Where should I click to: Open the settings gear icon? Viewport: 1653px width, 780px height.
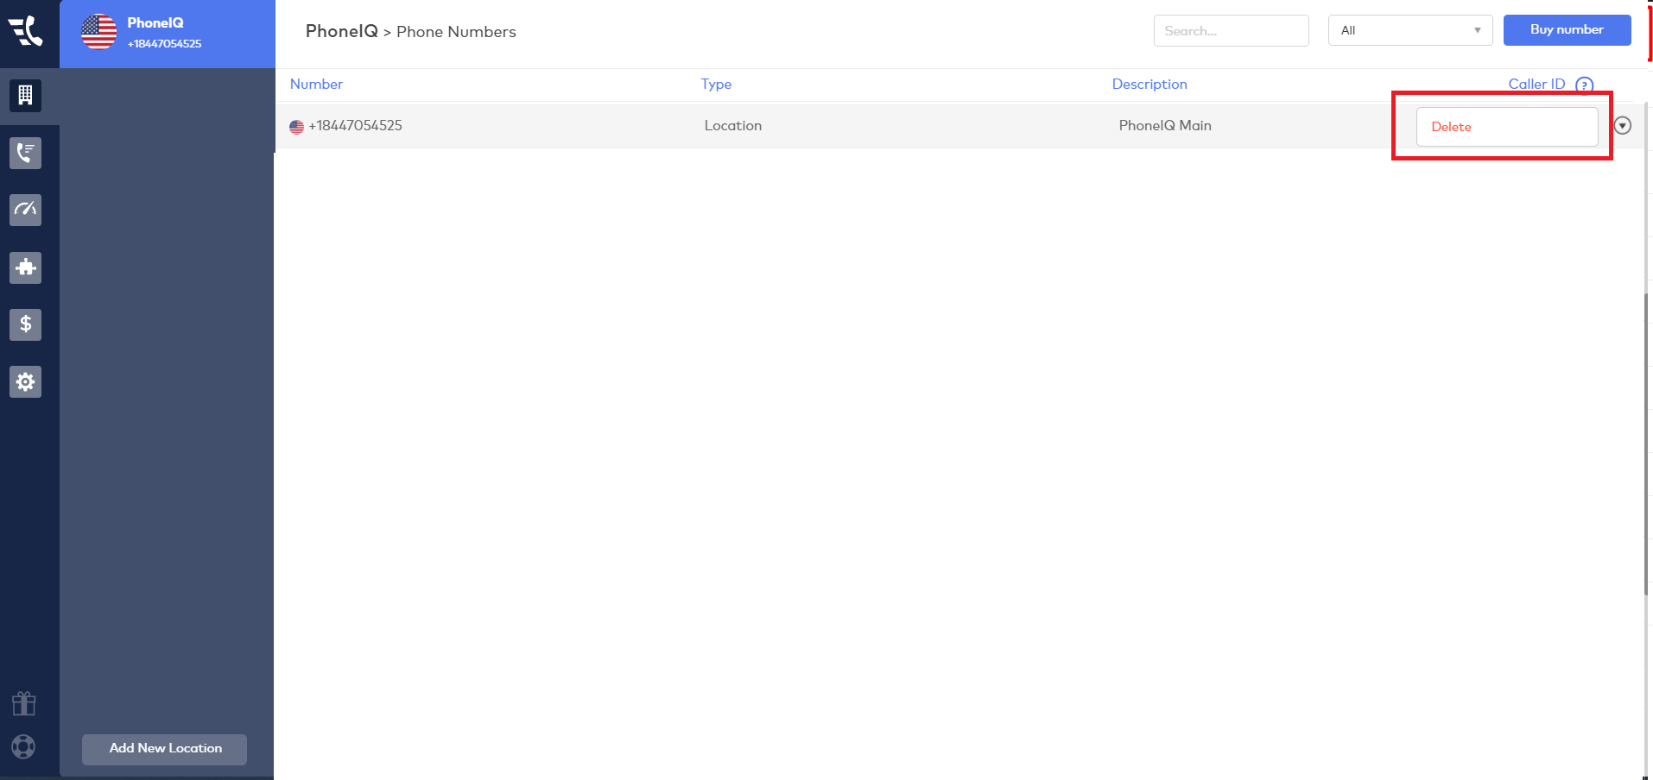click(x=25, y=381)
